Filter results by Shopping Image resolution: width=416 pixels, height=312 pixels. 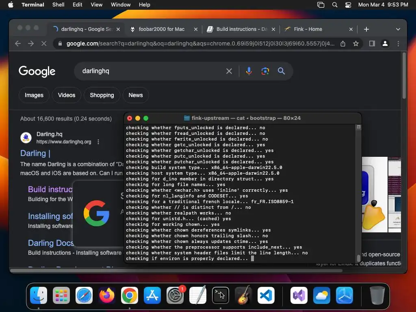(x=102, y=95)
